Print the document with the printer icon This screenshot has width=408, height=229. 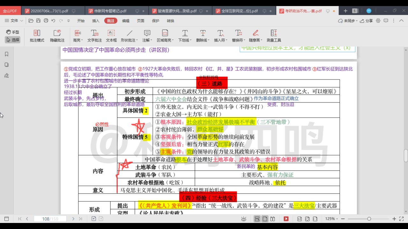tap(46, 21)
